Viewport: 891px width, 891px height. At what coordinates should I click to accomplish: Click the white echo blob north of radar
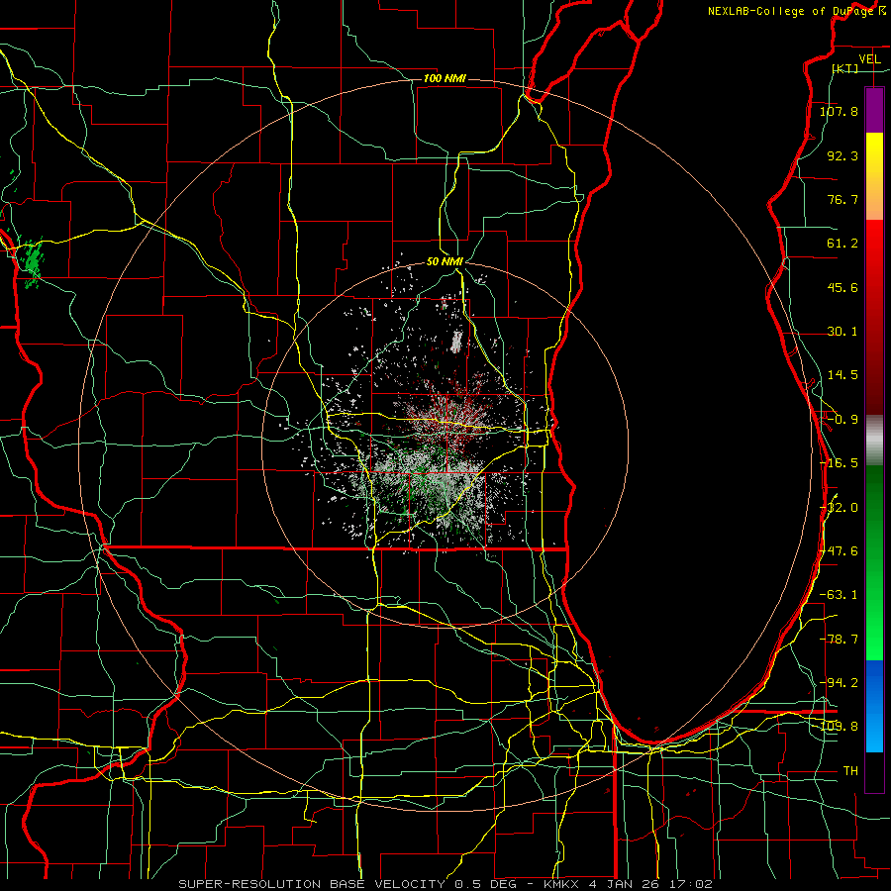455,343
